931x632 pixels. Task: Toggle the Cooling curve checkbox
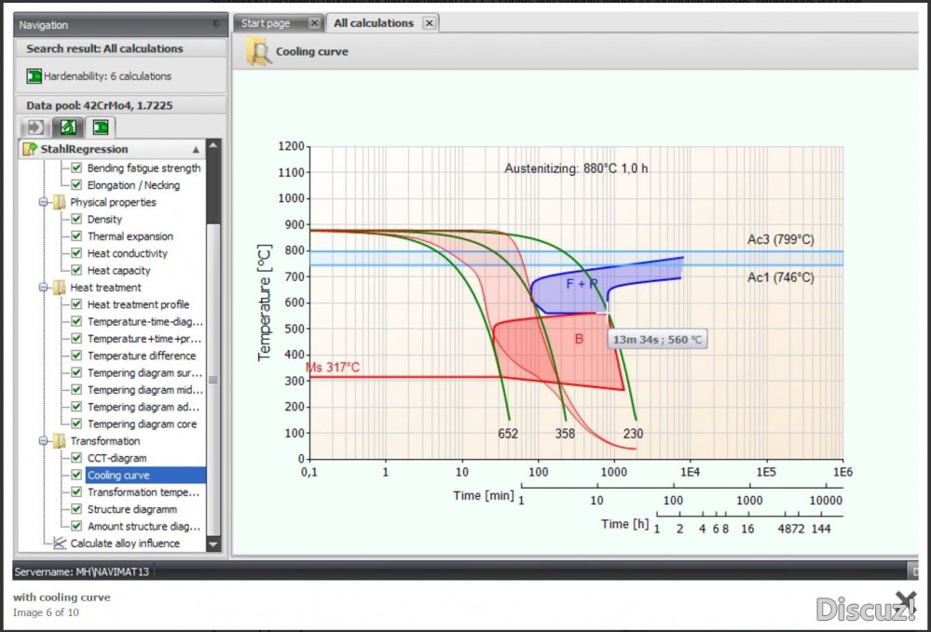pyautogui.click(x=76, y=475)
